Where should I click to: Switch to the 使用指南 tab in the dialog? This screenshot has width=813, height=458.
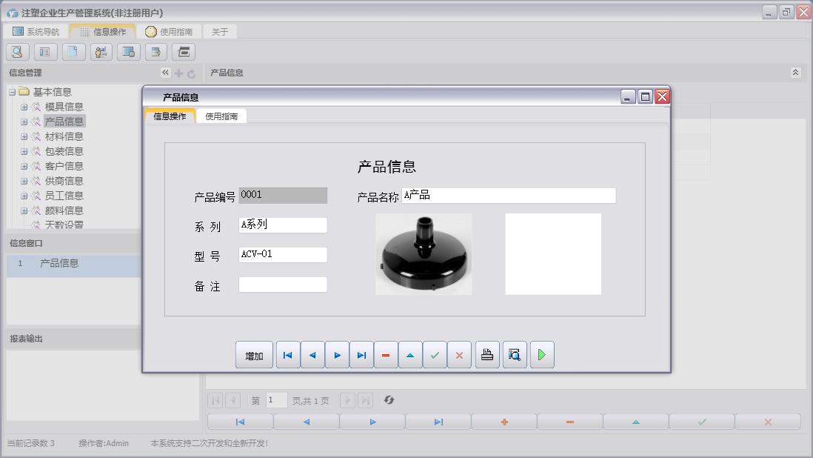tap(221, 116)
